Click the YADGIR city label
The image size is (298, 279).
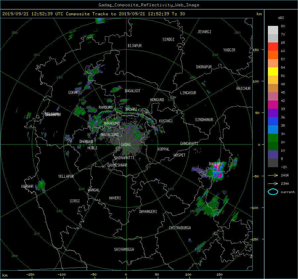[229, 50]
